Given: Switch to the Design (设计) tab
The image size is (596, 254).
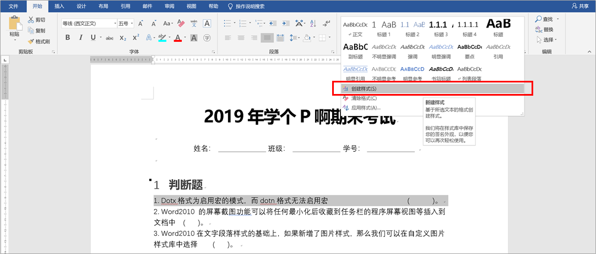Looking at the screenshot, I should 81,7.
